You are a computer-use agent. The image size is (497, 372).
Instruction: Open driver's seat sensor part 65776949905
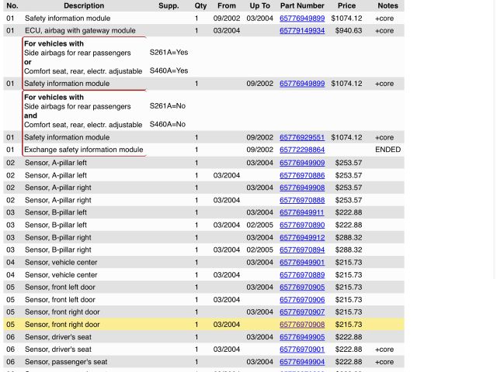click(302, 337)
